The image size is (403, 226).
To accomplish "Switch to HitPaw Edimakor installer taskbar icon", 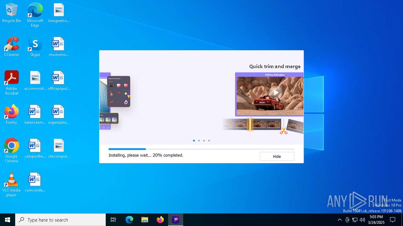I will 176,220.
